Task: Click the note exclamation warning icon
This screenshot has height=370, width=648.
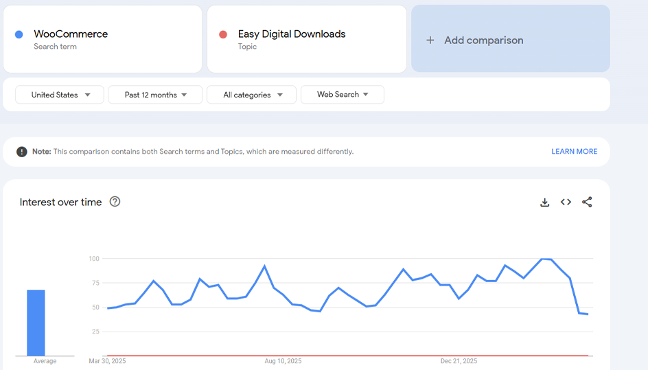Action: coord(21,152)
